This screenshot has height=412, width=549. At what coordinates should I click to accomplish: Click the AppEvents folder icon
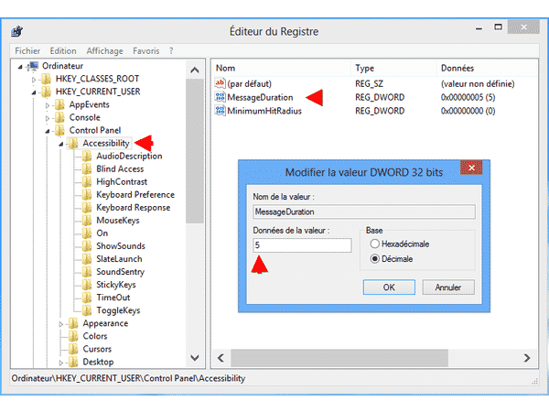[x=59, y=104]
